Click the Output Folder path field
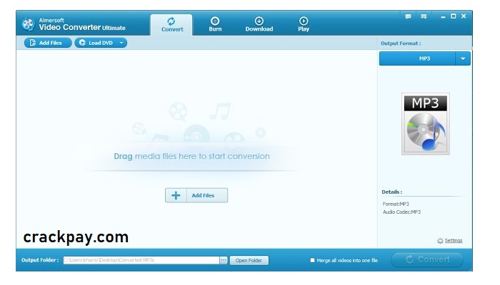This screenshot has width=500, height=285. [x=141, y=260]
